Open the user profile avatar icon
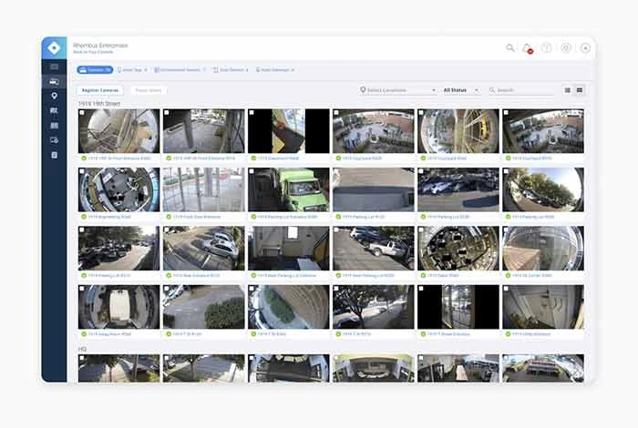The width and height of the screenshot is (638, 428). click(x=585, y=48)
